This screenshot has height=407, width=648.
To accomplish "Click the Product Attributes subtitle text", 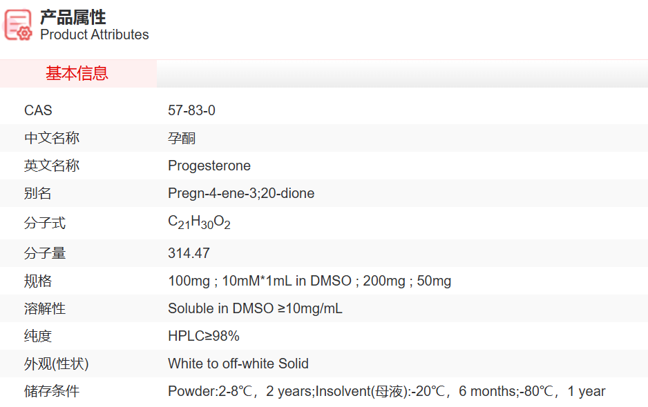I will (95, 34).
